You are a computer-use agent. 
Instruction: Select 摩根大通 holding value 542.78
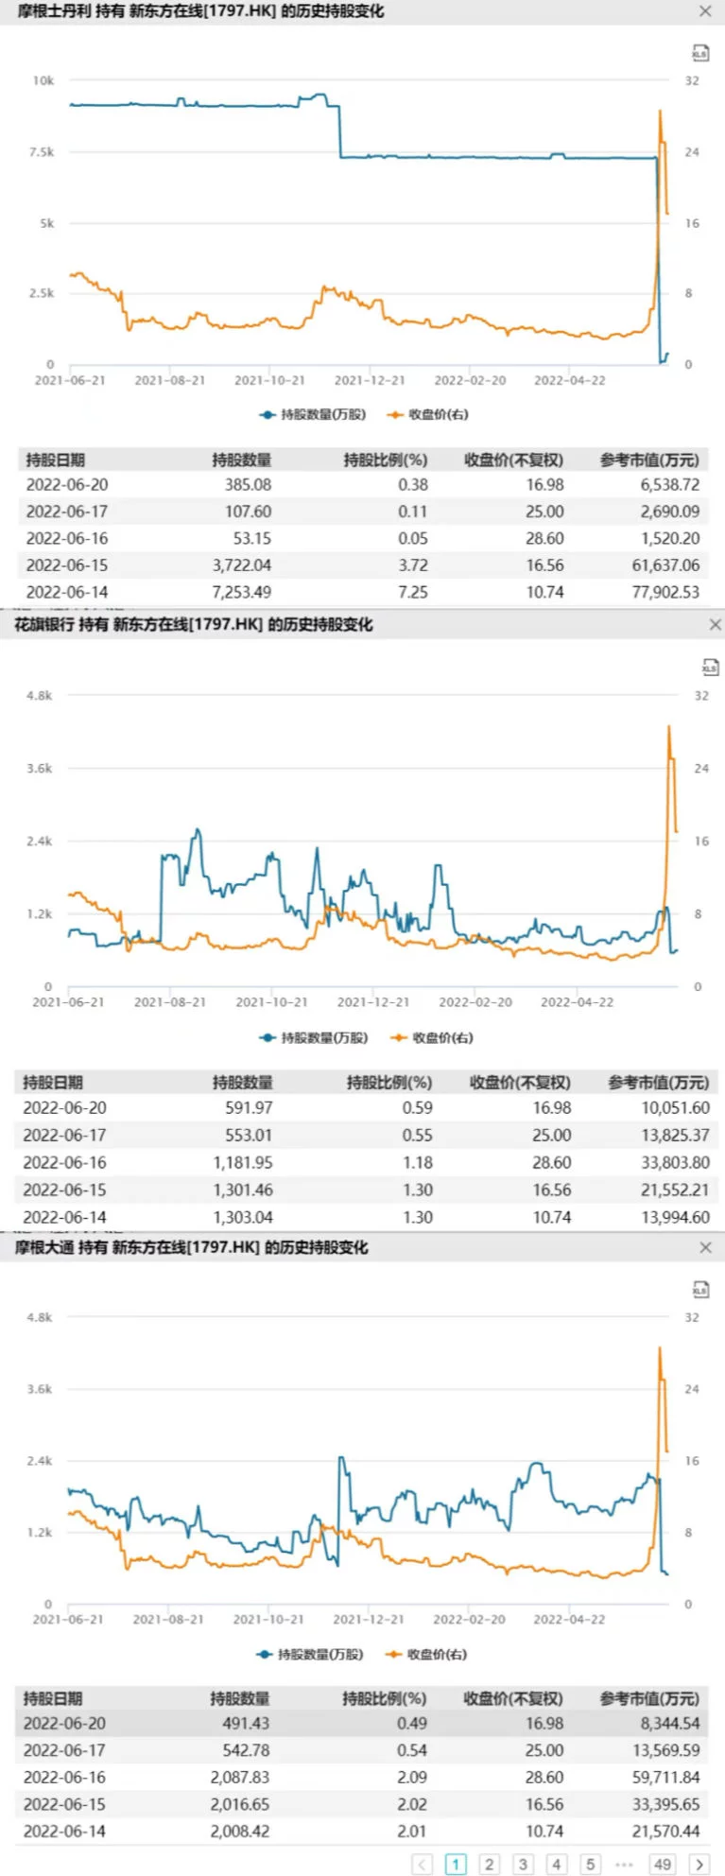(x=246, y=1750)
